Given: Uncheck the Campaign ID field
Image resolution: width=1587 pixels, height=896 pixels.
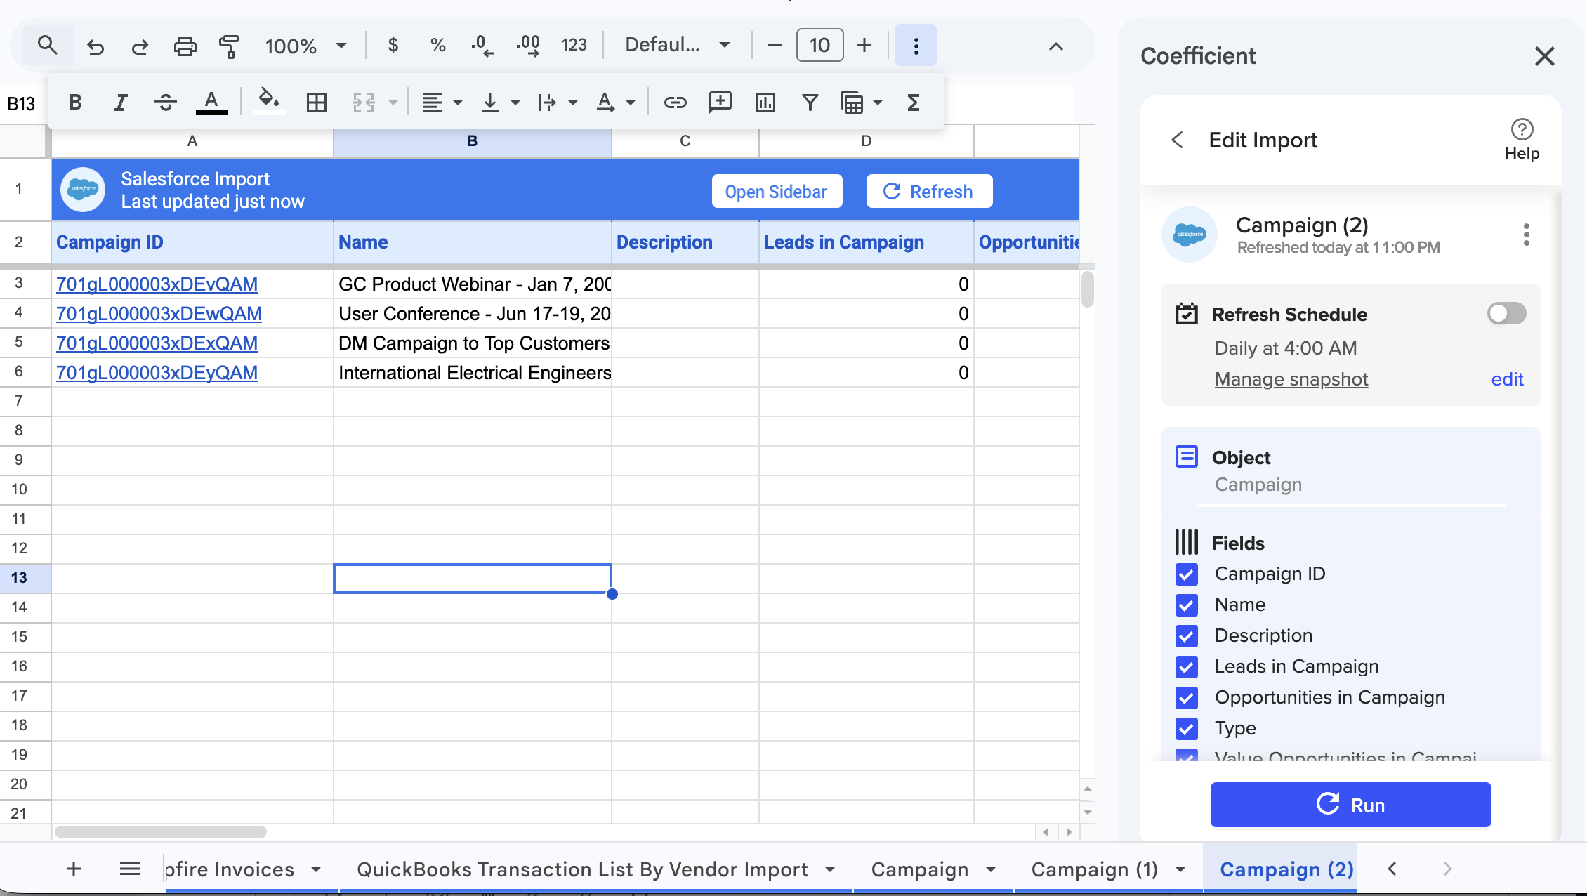Looking at the screenshot, I should point(1186,574).
